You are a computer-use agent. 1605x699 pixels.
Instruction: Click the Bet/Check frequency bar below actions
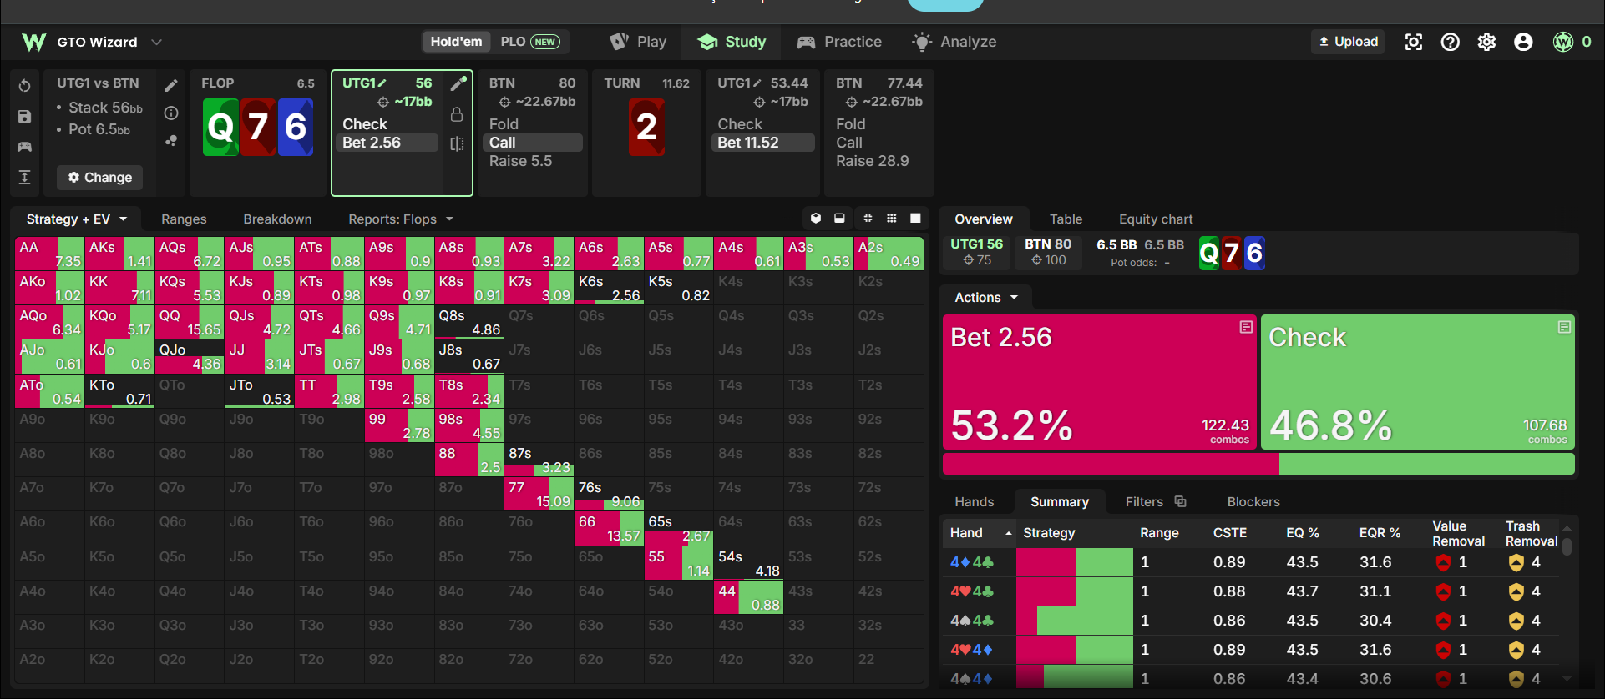coord(1258,464)
